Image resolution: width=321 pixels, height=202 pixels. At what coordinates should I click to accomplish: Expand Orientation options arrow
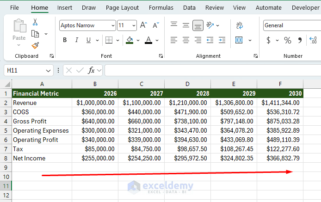click(217, 25)
